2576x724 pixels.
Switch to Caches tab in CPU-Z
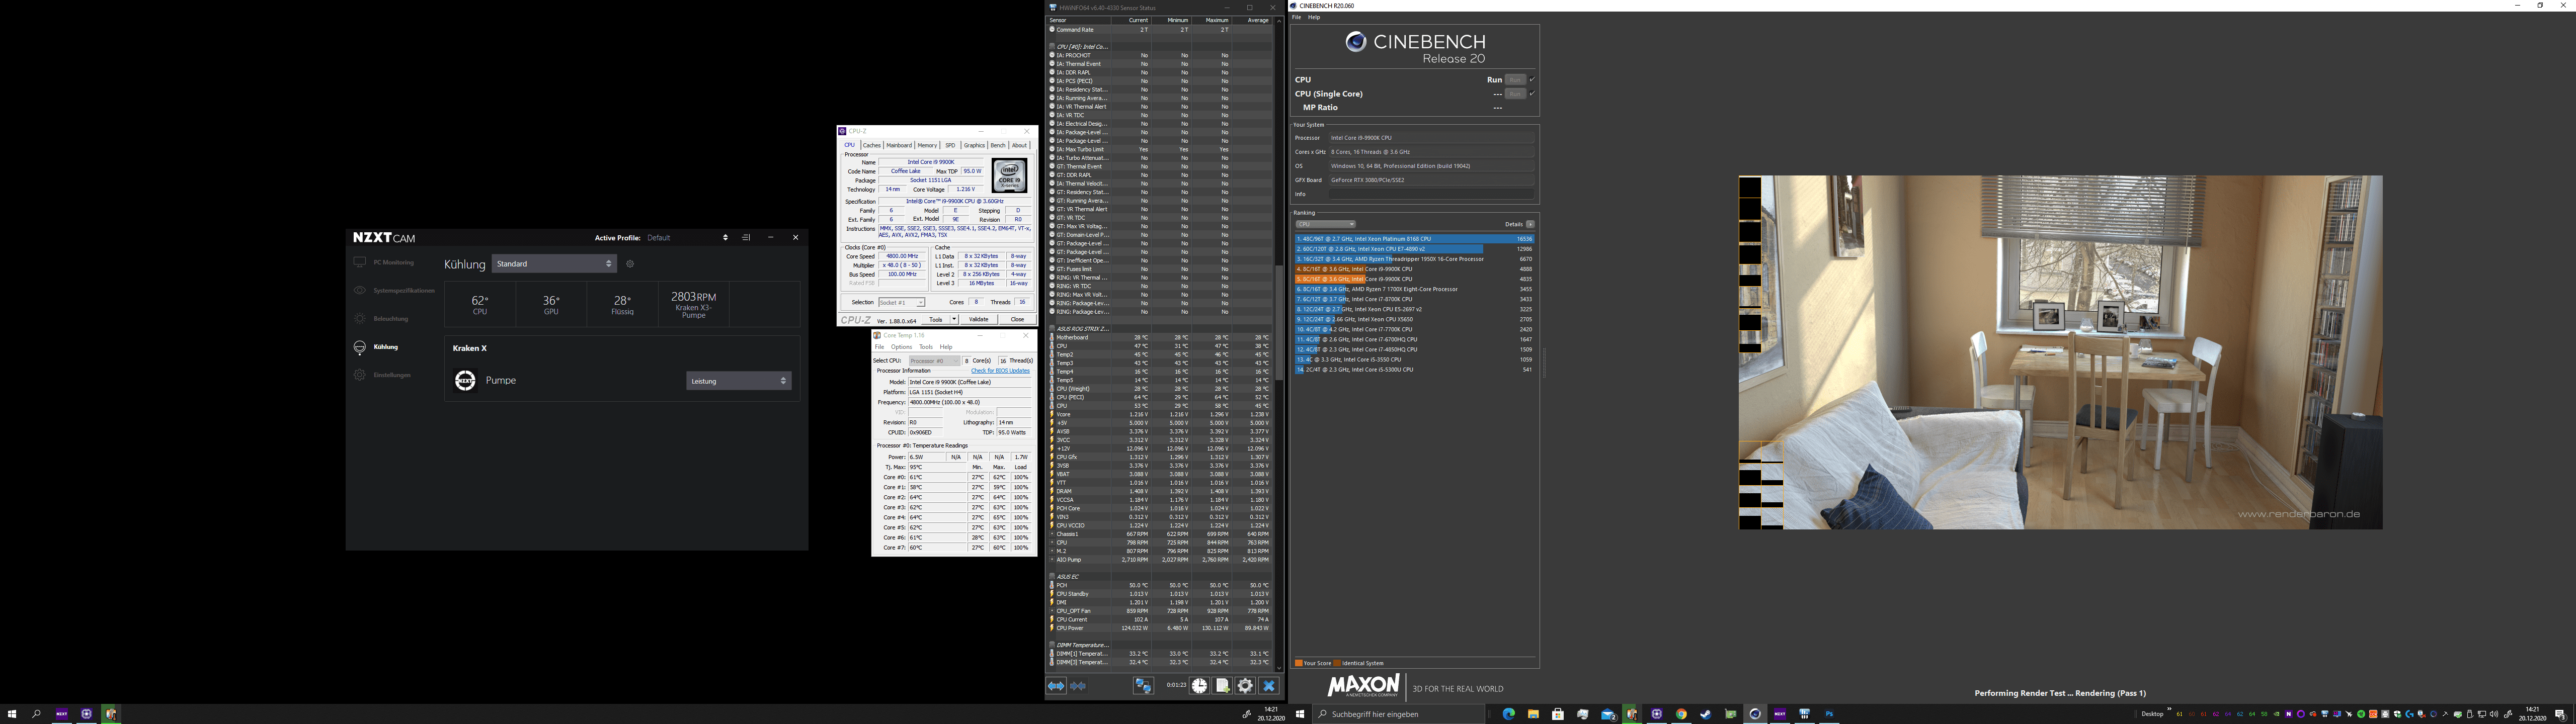coord(872,145)
